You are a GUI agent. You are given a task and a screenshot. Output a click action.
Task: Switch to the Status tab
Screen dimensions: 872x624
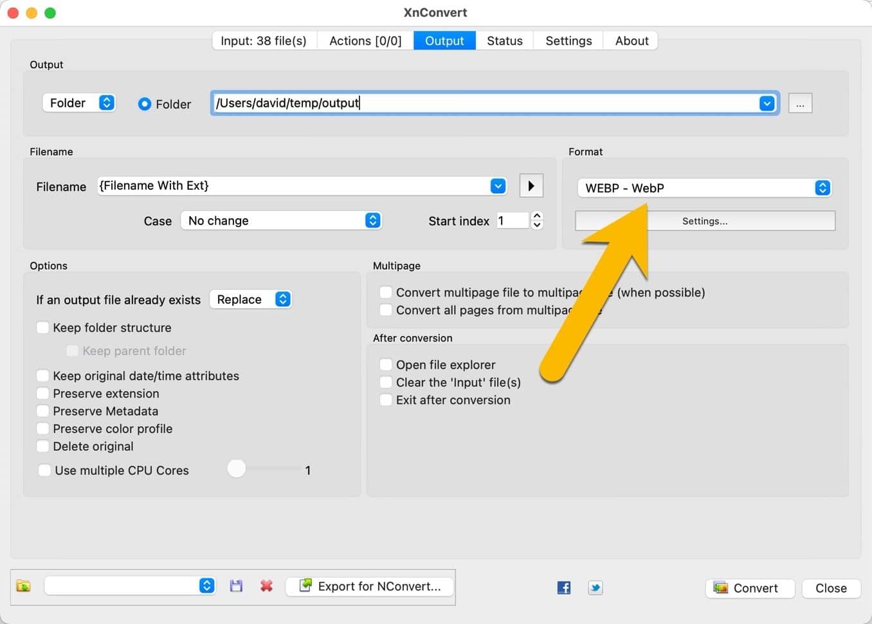[505, 41]
